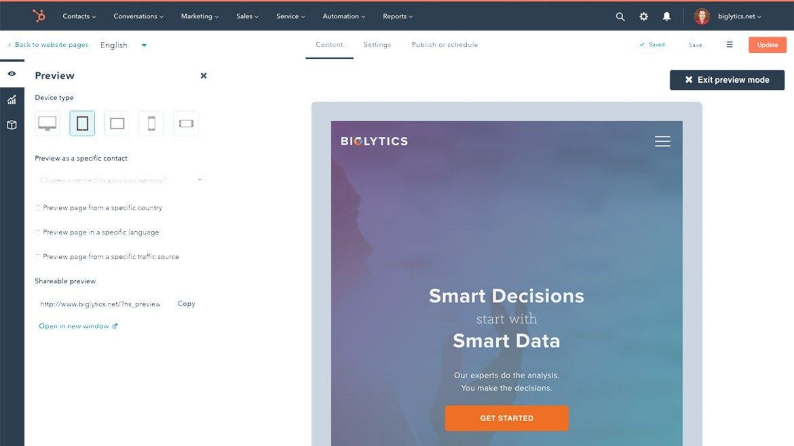
Task: Click the settings gear icon in the navbar
Action: (644, 16)
